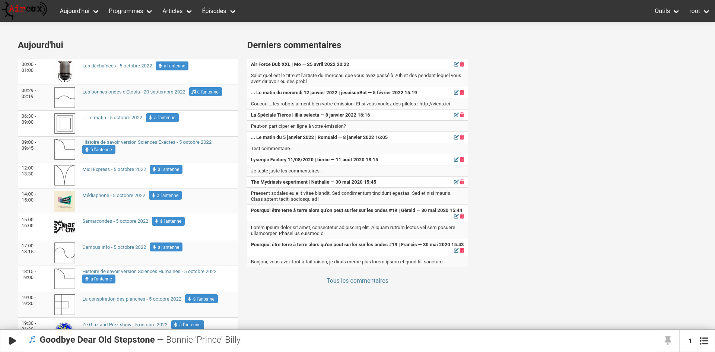Expand the Programmes dropdown
715x352 pixels.
(130, 11)
